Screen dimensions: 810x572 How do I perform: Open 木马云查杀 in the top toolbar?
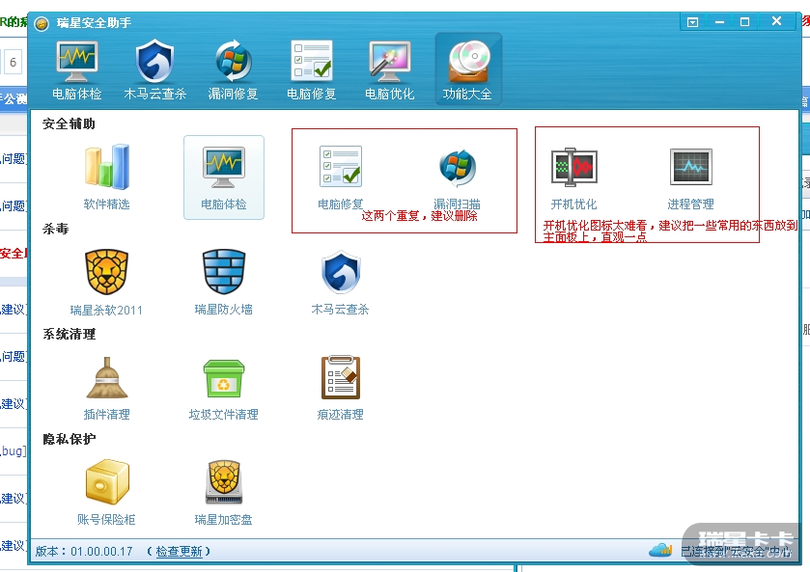click(154, 70)
